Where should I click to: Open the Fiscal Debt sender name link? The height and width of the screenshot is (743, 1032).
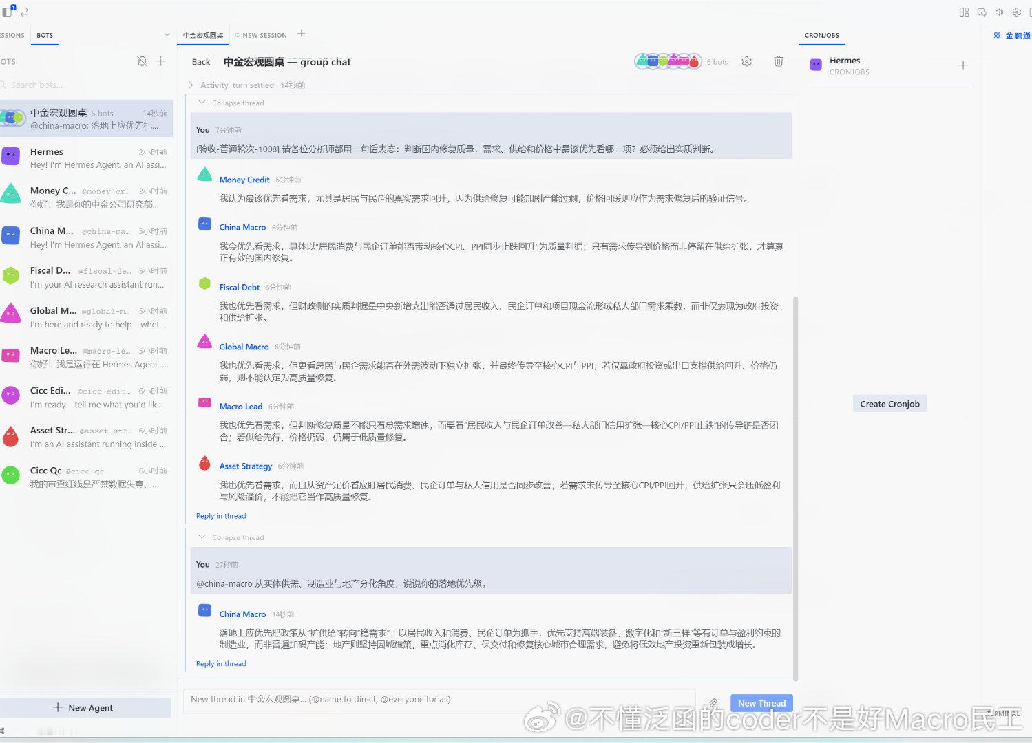click(x=240, y=288)
